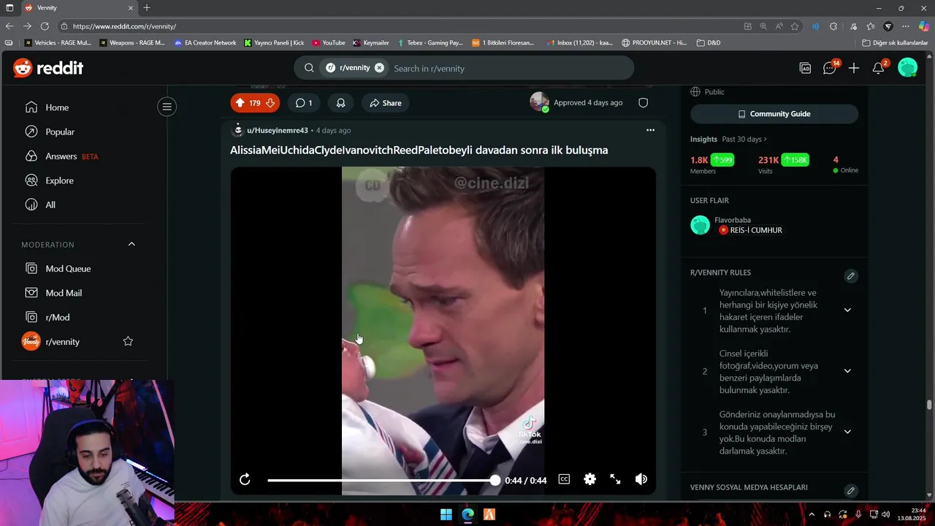935x526 pixels.
Task: Open All in the sidebar
Action: click(50, 205)
